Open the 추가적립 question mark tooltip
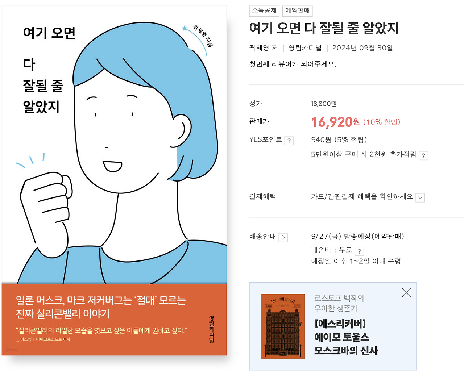Screen dimensions: 464x371 423,156
